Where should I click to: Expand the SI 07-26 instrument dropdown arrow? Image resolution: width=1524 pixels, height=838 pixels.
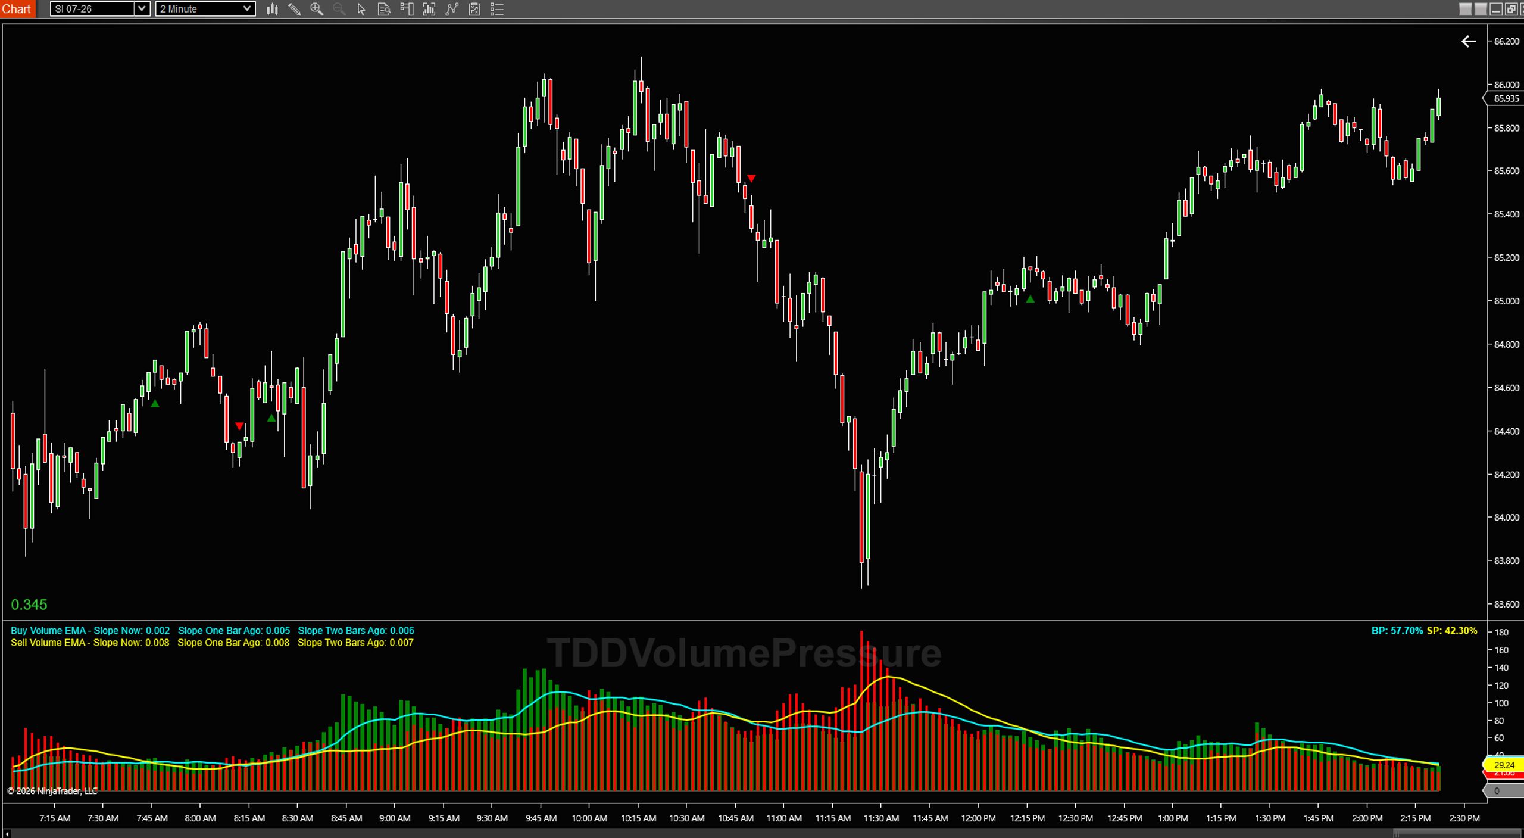[x=142, y=9]
